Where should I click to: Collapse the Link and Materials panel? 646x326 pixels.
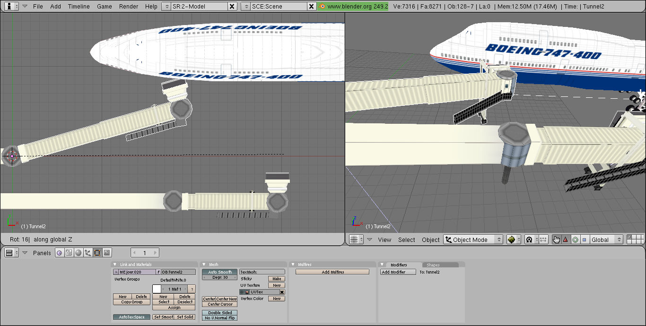[x=115, y=265]
